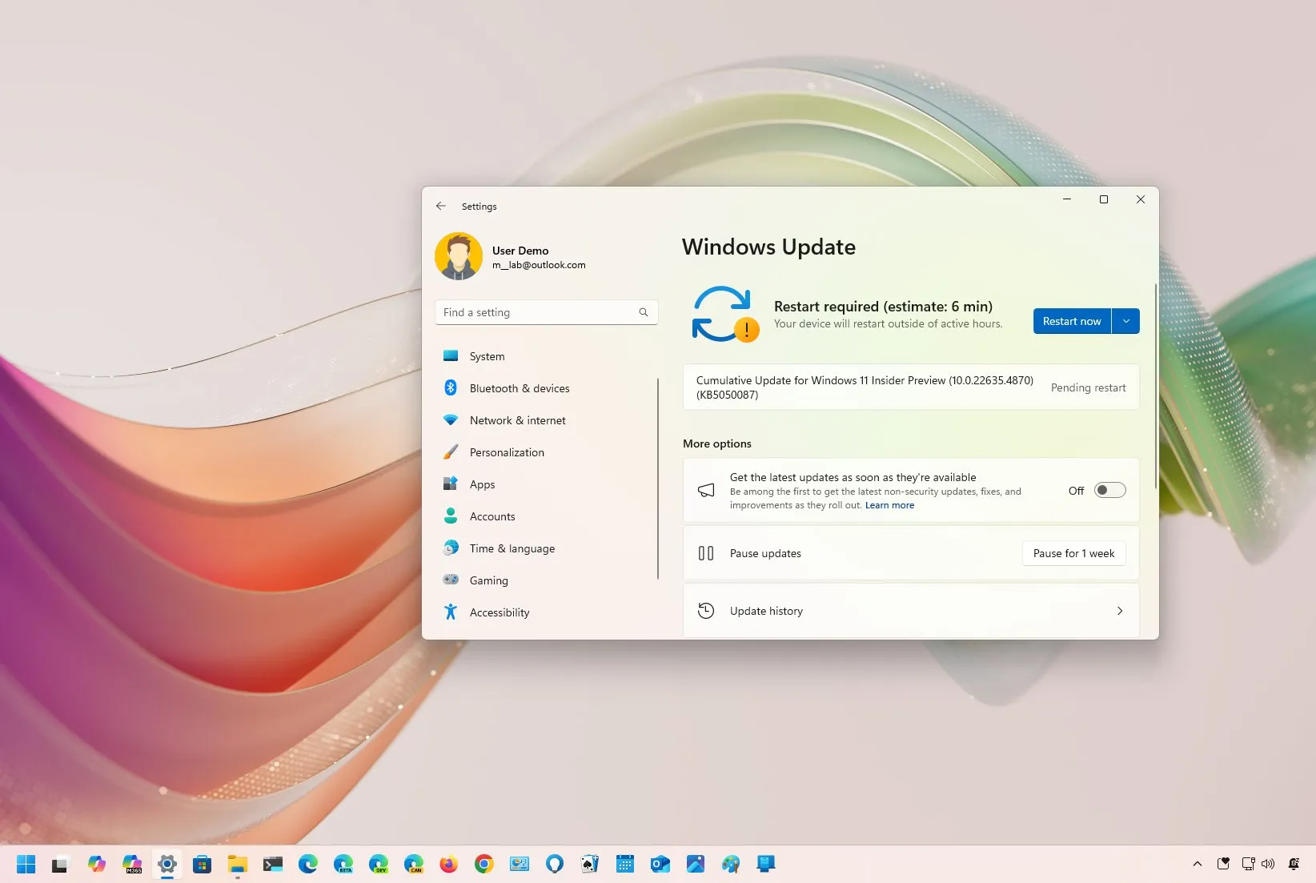Click the Accessibility person icon
The width and height of the screenshot is (1316, 883).
click(x=451, y=612)
